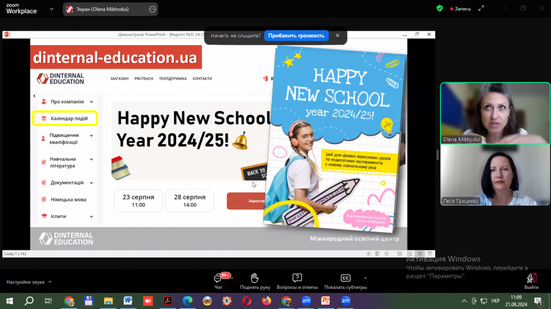The image size is (551, 309).
Task: Switch to Slide Sorter view
Action: coord(410,253)
